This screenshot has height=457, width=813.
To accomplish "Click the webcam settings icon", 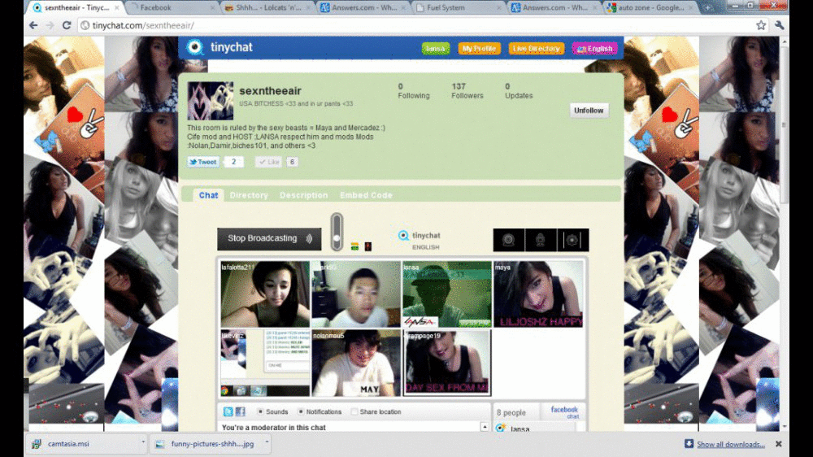I will [509, 240].
